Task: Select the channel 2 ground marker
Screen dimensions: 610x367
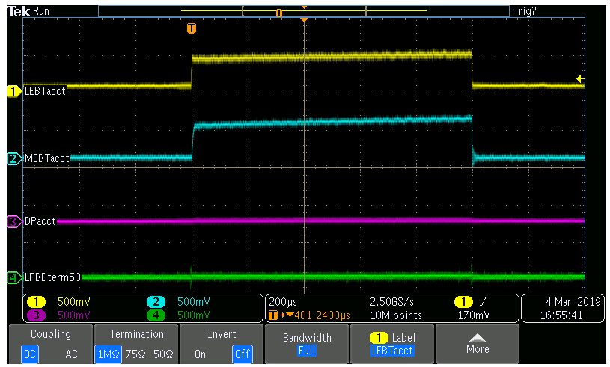Action: pos(14,159)
